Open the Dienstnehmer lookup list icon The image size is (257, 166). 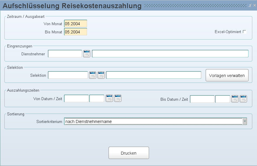[x=87, y=54]
